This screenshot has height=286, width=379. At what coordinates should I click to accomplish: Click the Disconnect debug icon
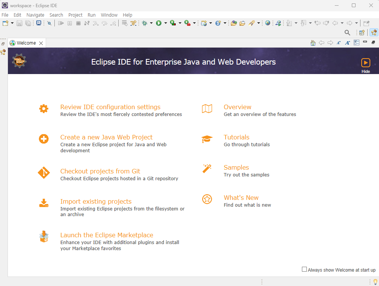click(x=87, y=23)
